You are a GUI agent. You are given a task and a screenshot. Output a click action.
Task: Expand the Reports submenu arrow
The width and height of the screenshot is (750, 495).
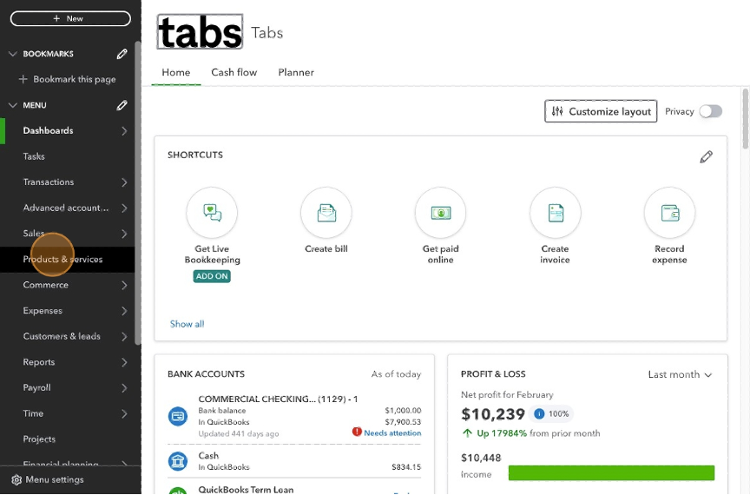point(124,362)
